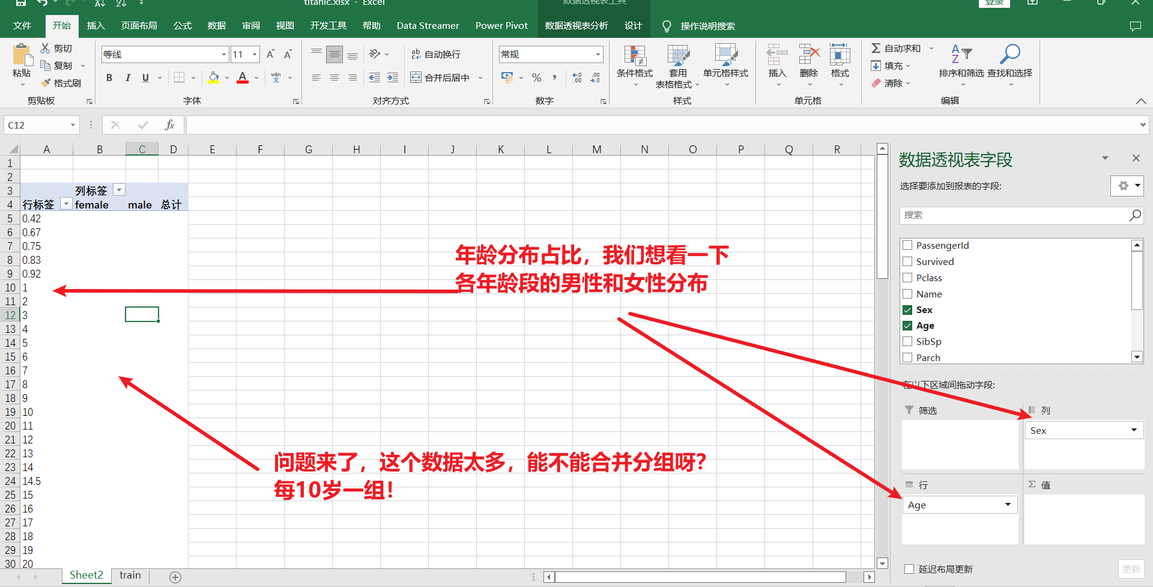
Task: Increase font size with the large A
Action: (x=270, y=54)
